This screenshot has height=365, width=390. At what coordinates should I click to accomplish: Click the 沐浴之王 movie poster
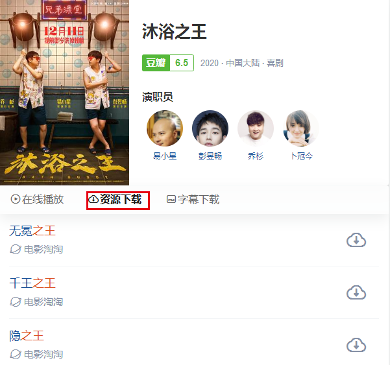point(64,93)
